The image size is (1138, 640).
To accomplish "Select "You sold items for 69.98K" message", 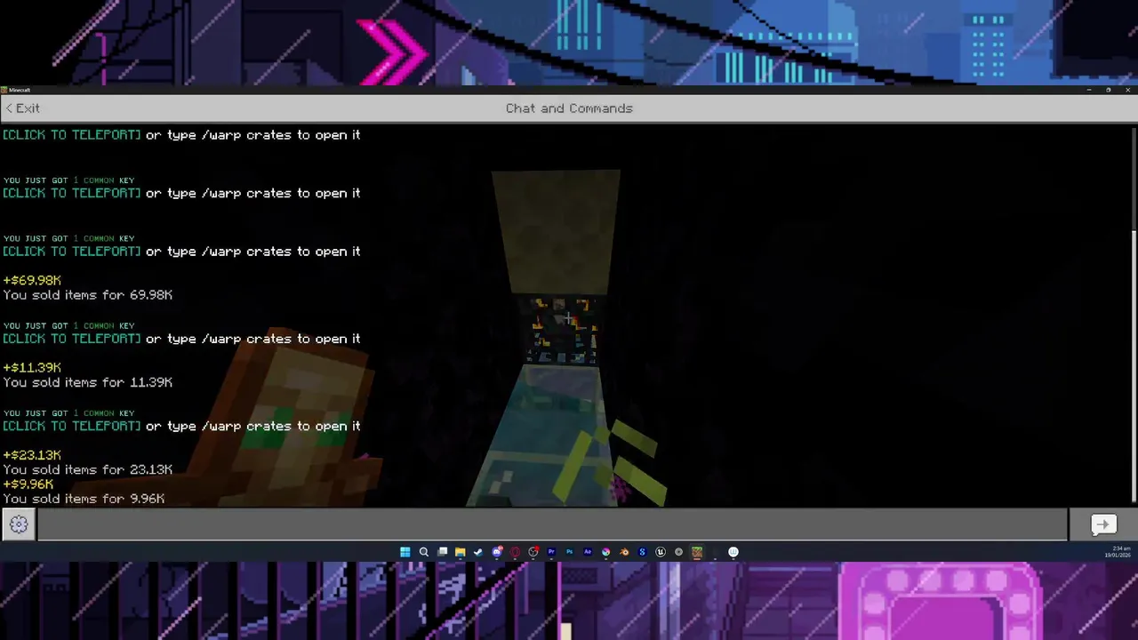I will click(x=88, y=295).
